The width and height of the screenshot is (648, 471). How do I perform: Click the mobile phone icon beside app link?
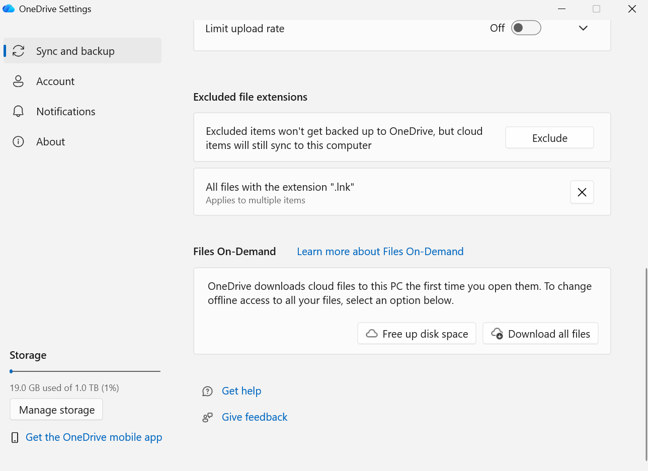15,437
